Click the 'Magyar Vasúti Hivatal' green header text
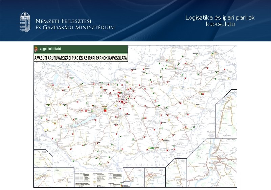This screenshot has width=271, height=190. click(50, 49)
